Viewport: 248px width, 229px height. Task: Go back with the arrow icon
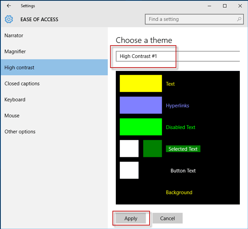(9, 6)
